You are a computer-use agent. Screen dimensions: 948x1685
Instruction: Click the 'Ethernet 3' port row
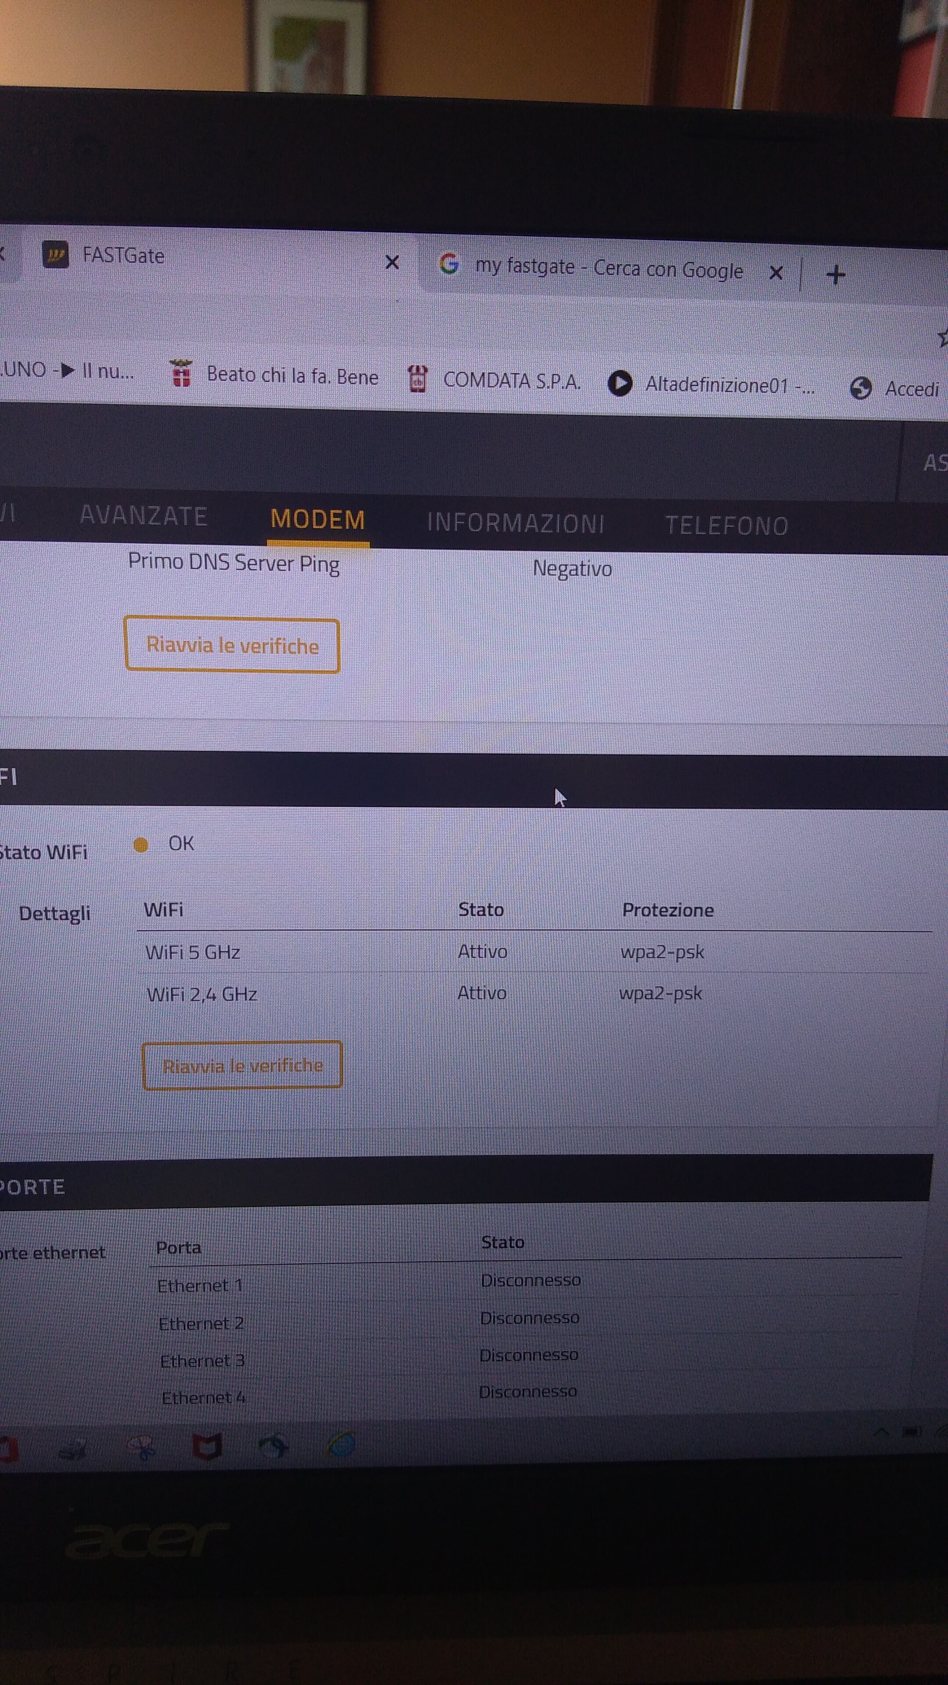point(203,1361)
